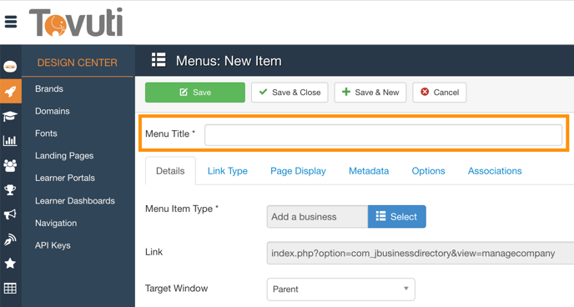Open Navigation in Design Center

56,224
